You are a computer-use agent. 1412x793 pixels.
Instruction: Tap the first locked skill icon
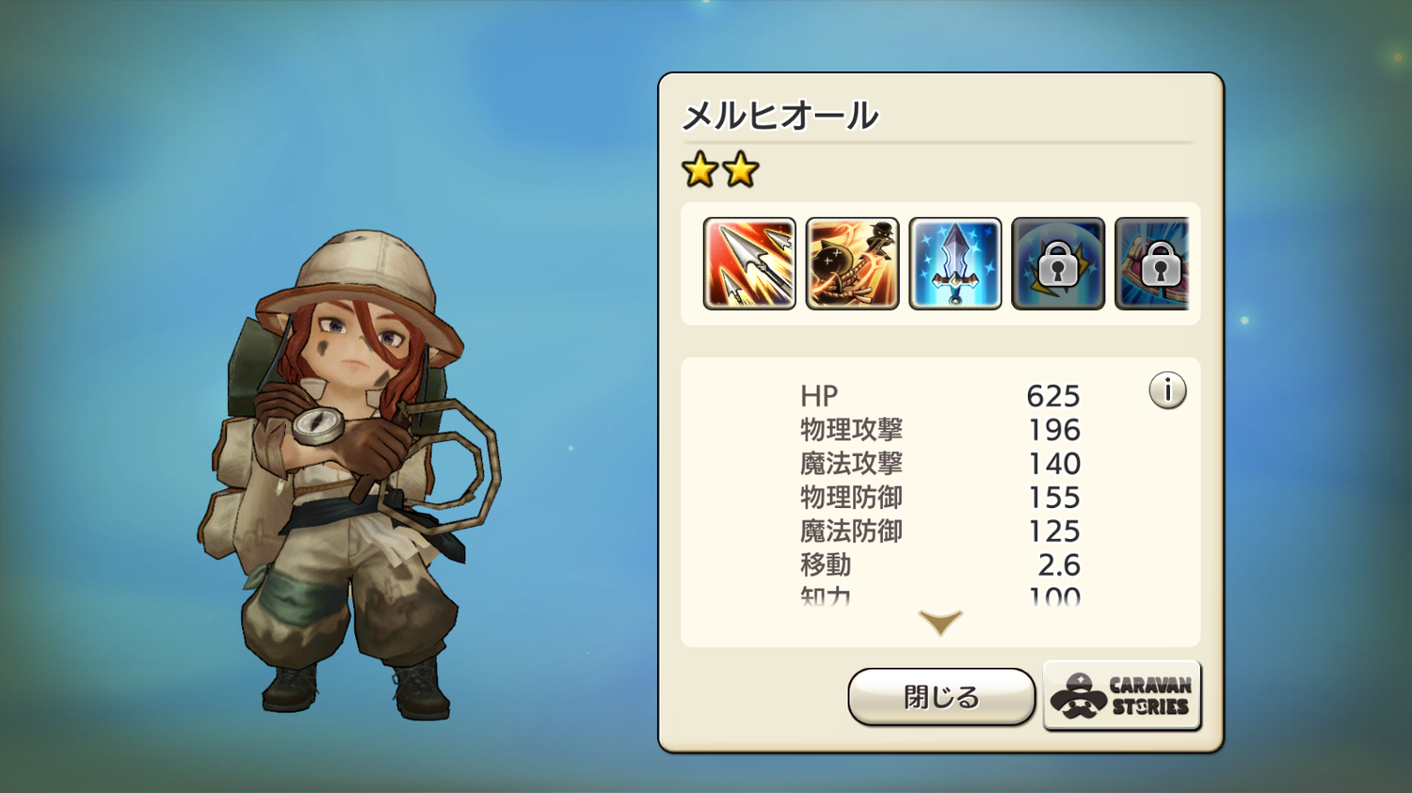(x=1057, y=263)
